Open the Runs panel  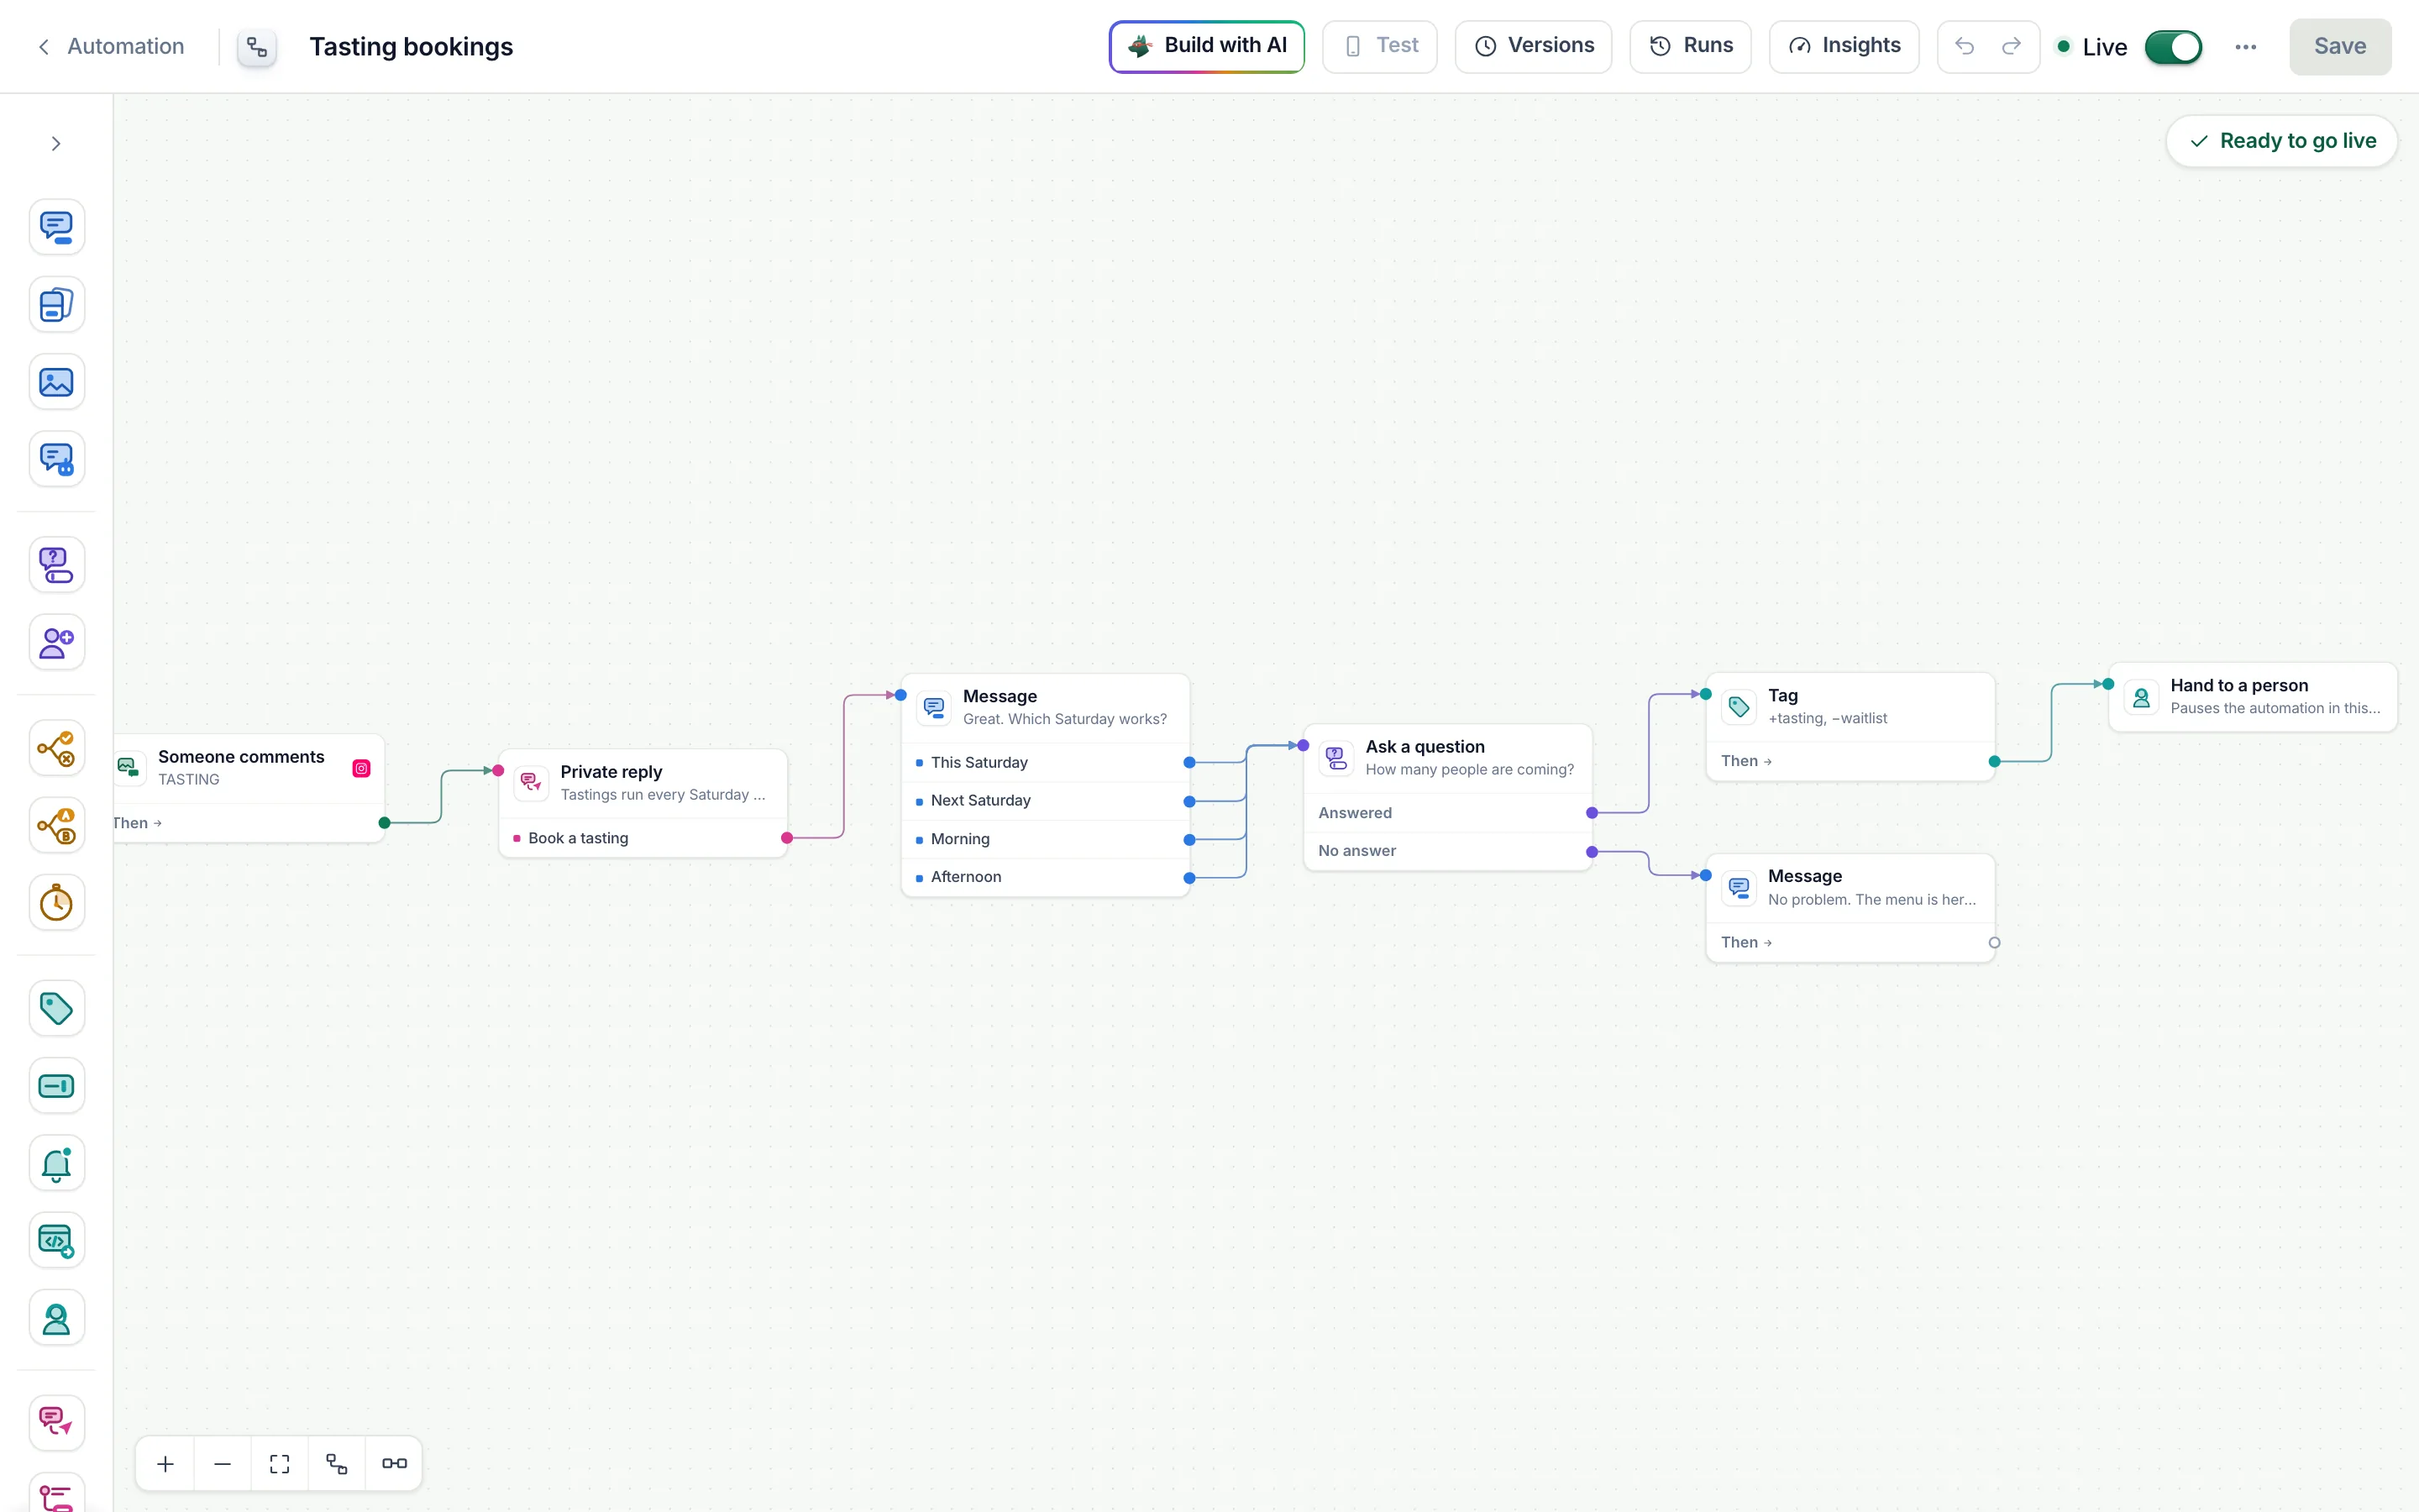1690,46
